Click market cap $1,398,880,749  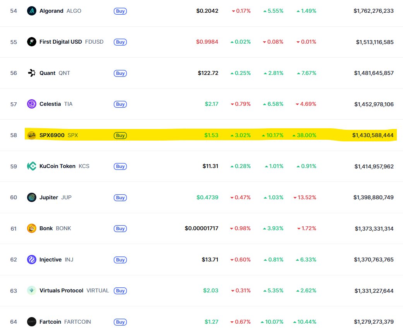tap(374, 197)
